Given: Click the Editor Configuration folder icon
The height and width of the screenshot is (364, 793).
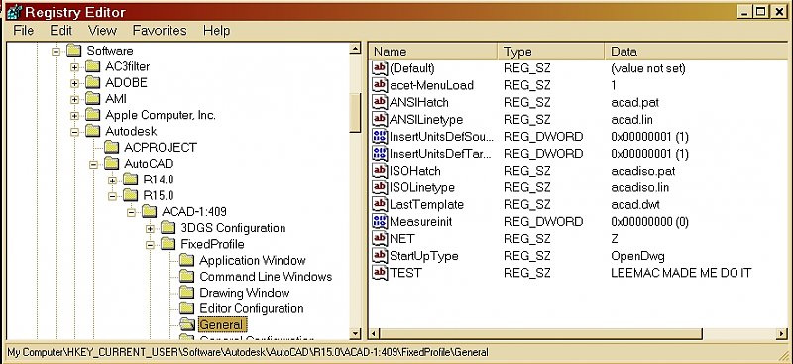Looking at the screenshot, I should (x=187, y=308).
